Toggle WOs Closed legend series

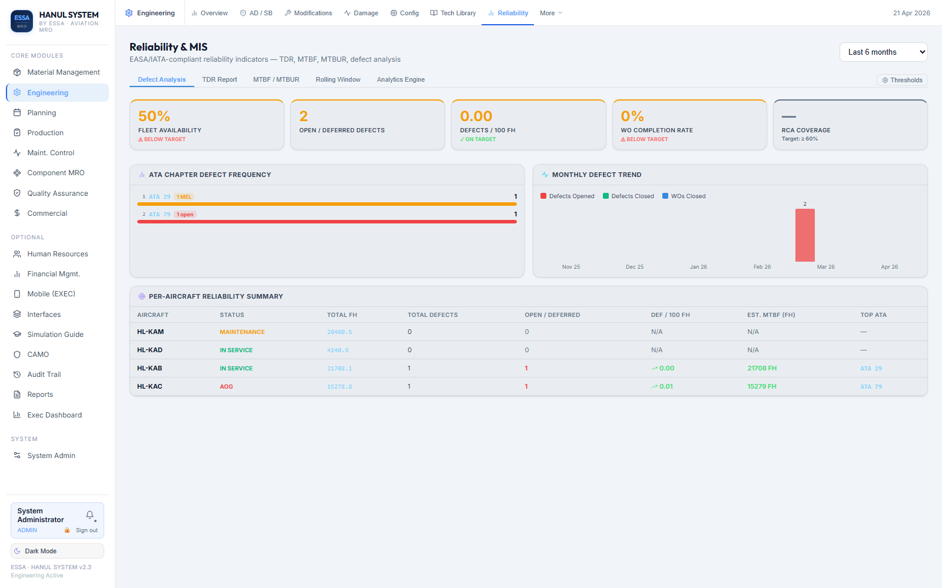click(x=684, y=196)
